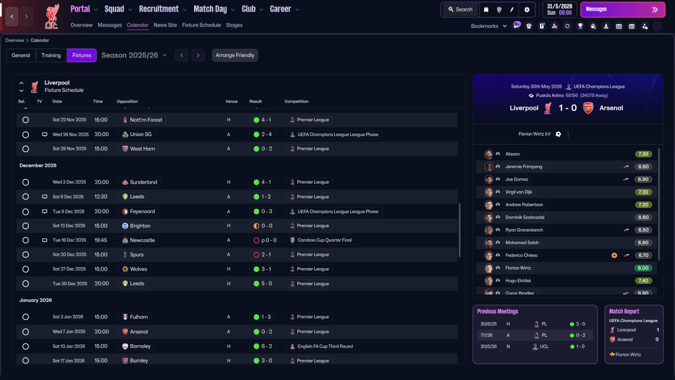This screenshot has height=380, width=675.
Task: Click the goal ball icon next to Florian Wirtz 64'
Action: [x=558, y=134]
